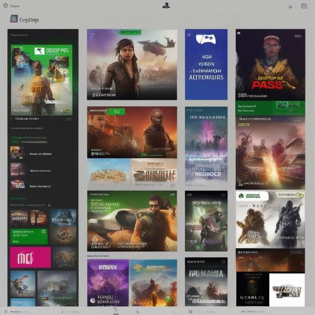Click the green button on the desert soldiers card
This screenshot has width=315, height=315.
[117, 111]
